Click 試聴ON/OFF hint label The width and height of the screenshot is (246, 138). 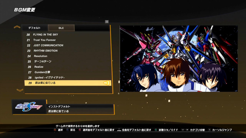[x=168, y=130]
